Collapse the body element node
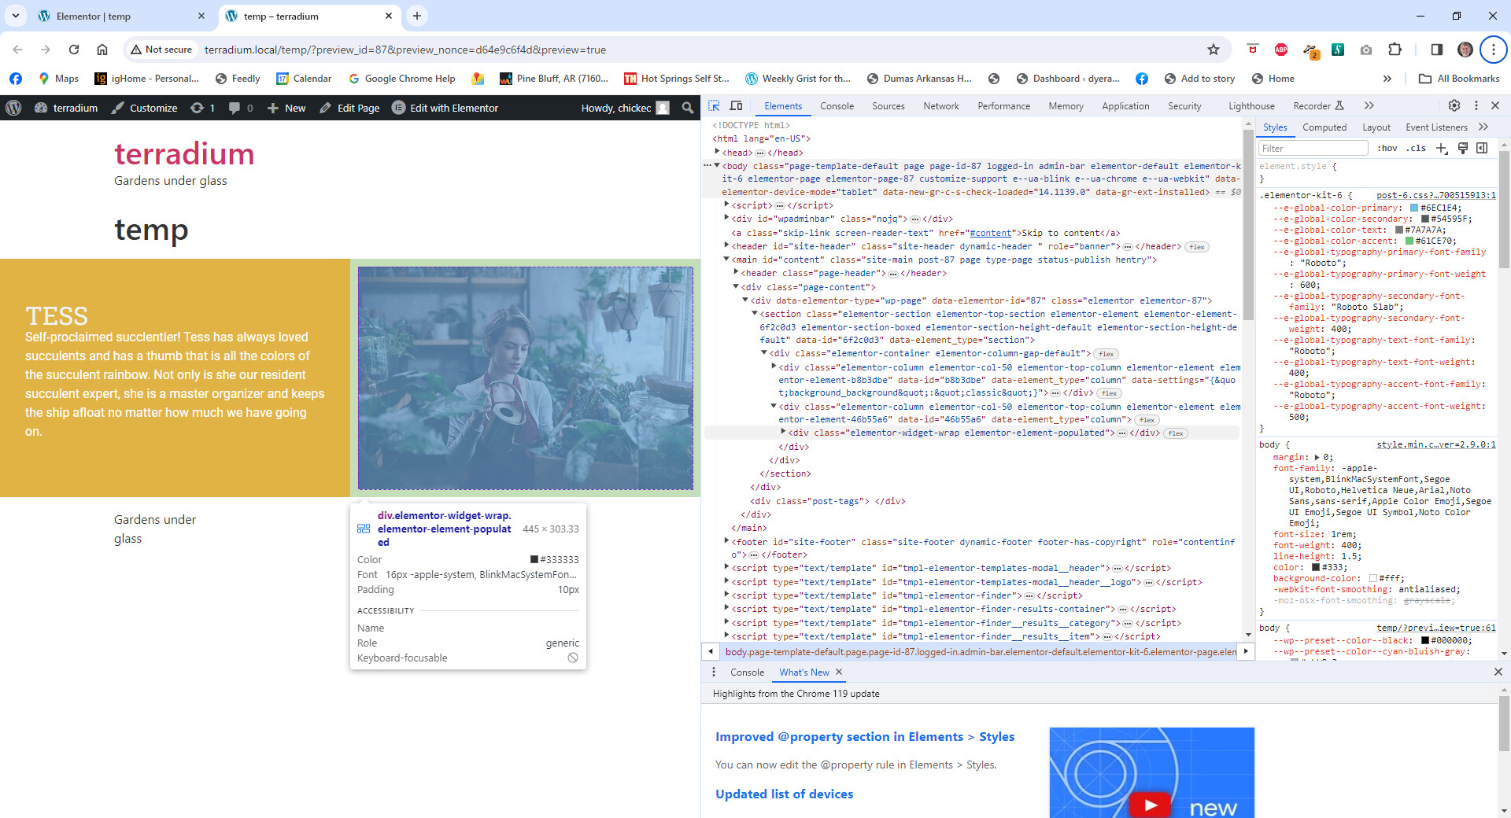 point(717,165)
